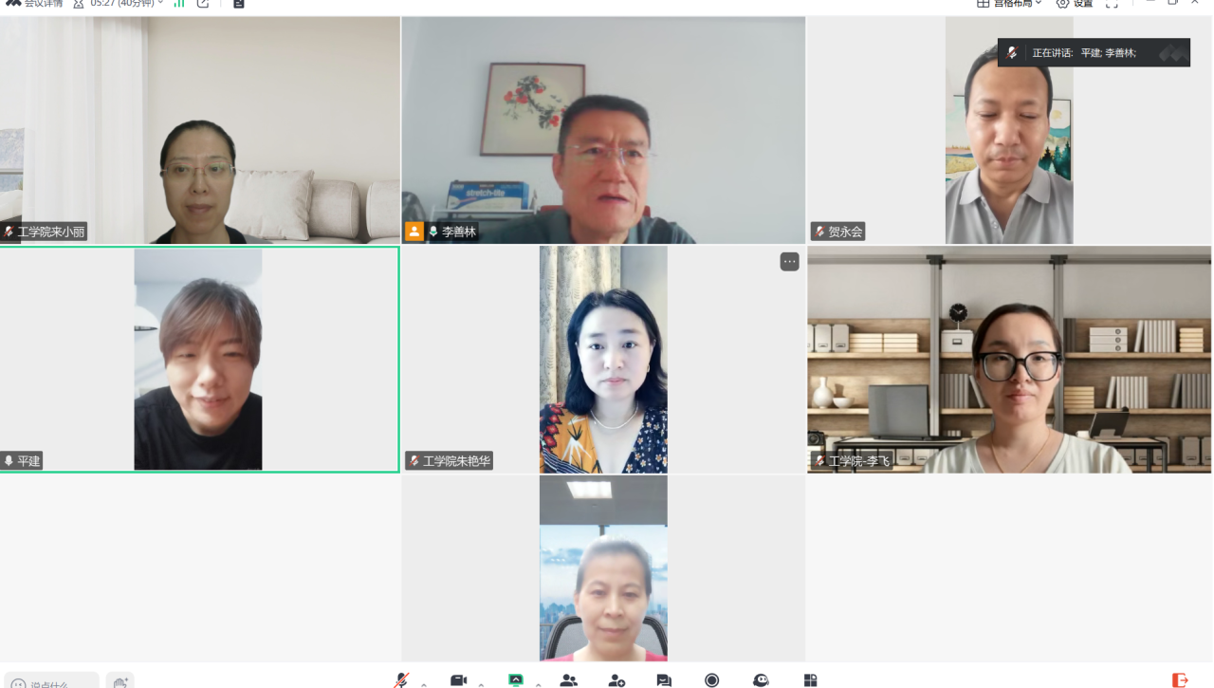Unmute the microphone in the bottom toolbar
The height and width of the screenshot is (688, 1214).
coord(402,680)
